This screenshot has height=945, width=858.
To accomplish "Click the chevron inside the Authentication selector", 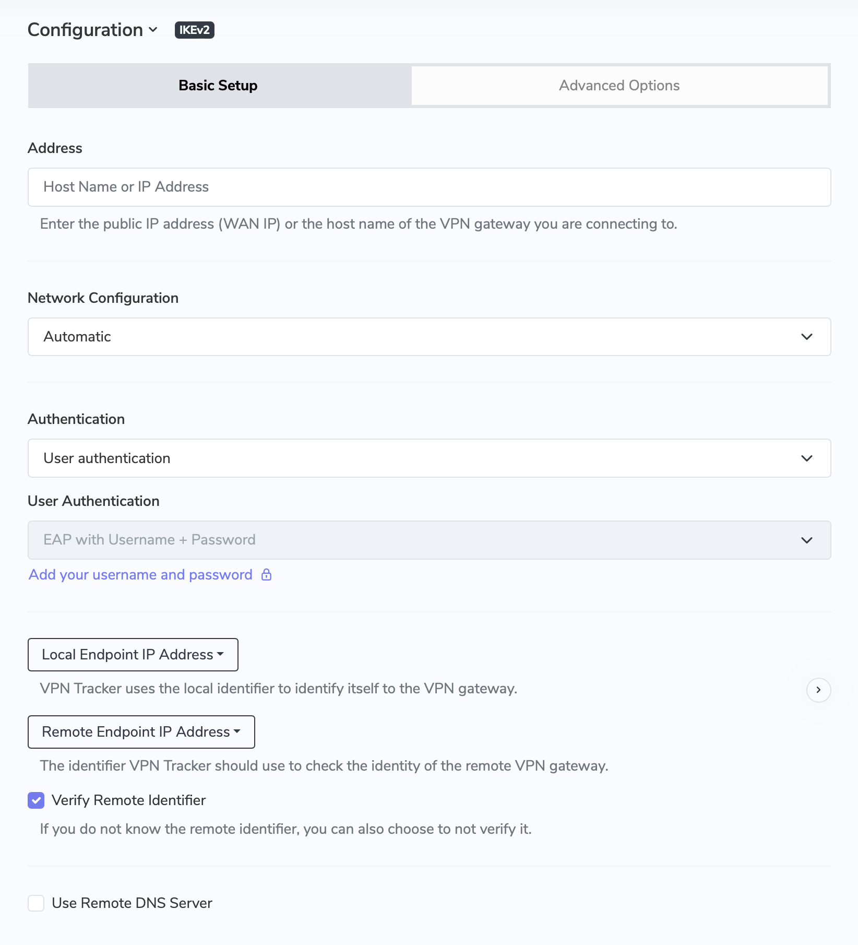I will coord(807,458).
